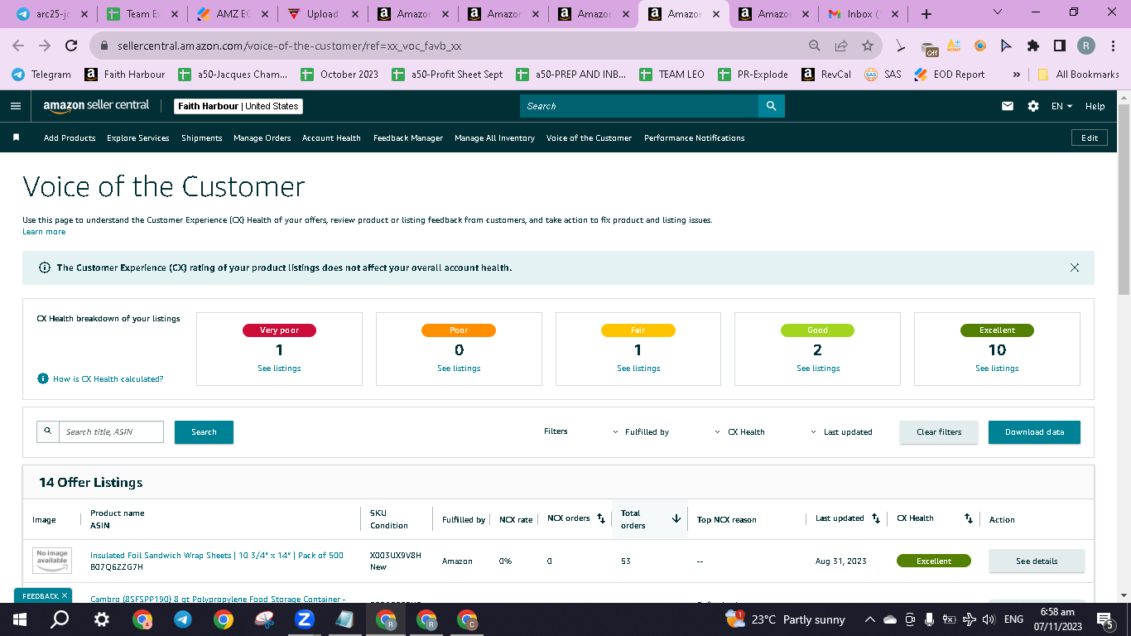Click the Clear filters button
The height and width of the screenshot is (636, 1131).
(x=939, y=432)
